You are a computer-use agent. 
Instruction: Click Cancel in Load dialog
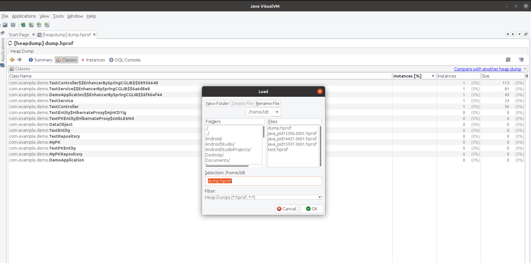286,209
